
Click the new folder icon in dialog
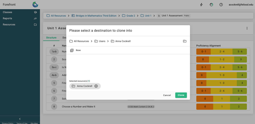click(185, 41)
